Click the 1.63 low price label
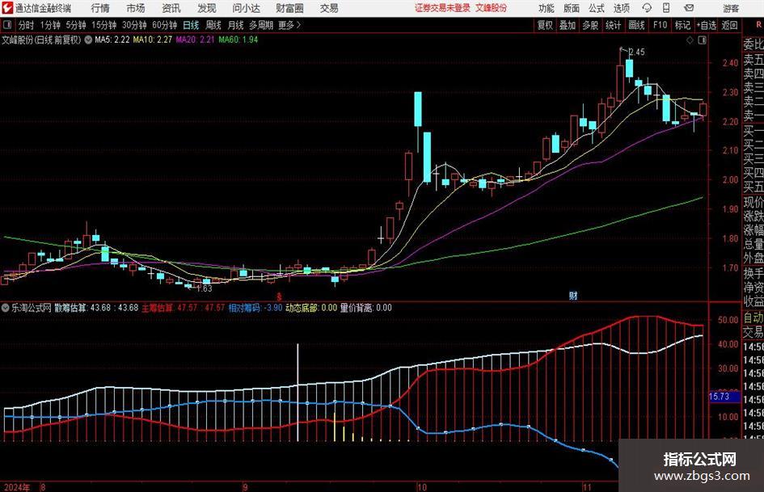Screen dimensions: 764x492 click(x=204, y=288)
